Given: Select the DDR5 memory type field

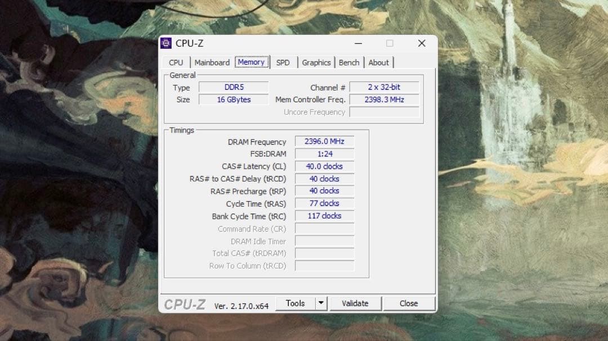Looking at the screenshot, I should [x=234, y=87].
